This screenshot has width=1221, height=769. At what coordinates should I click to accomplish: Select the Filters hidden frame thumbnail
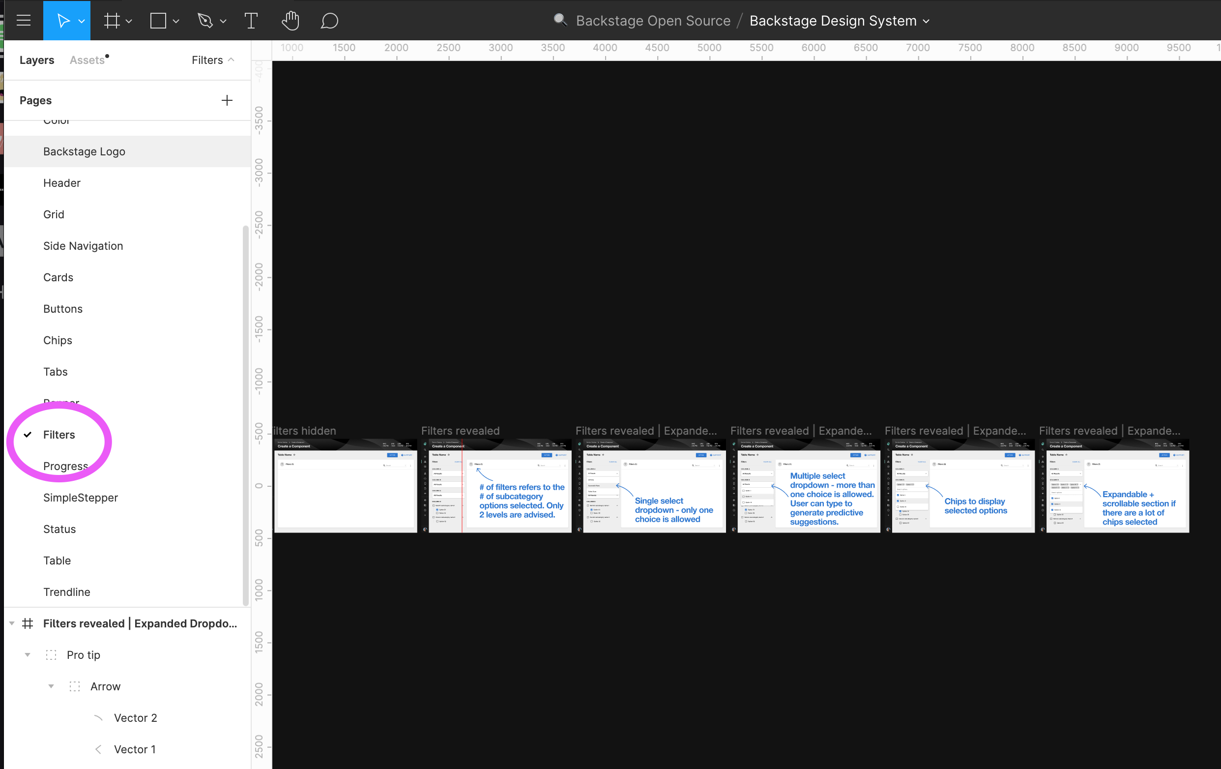[x=345, y=485]
